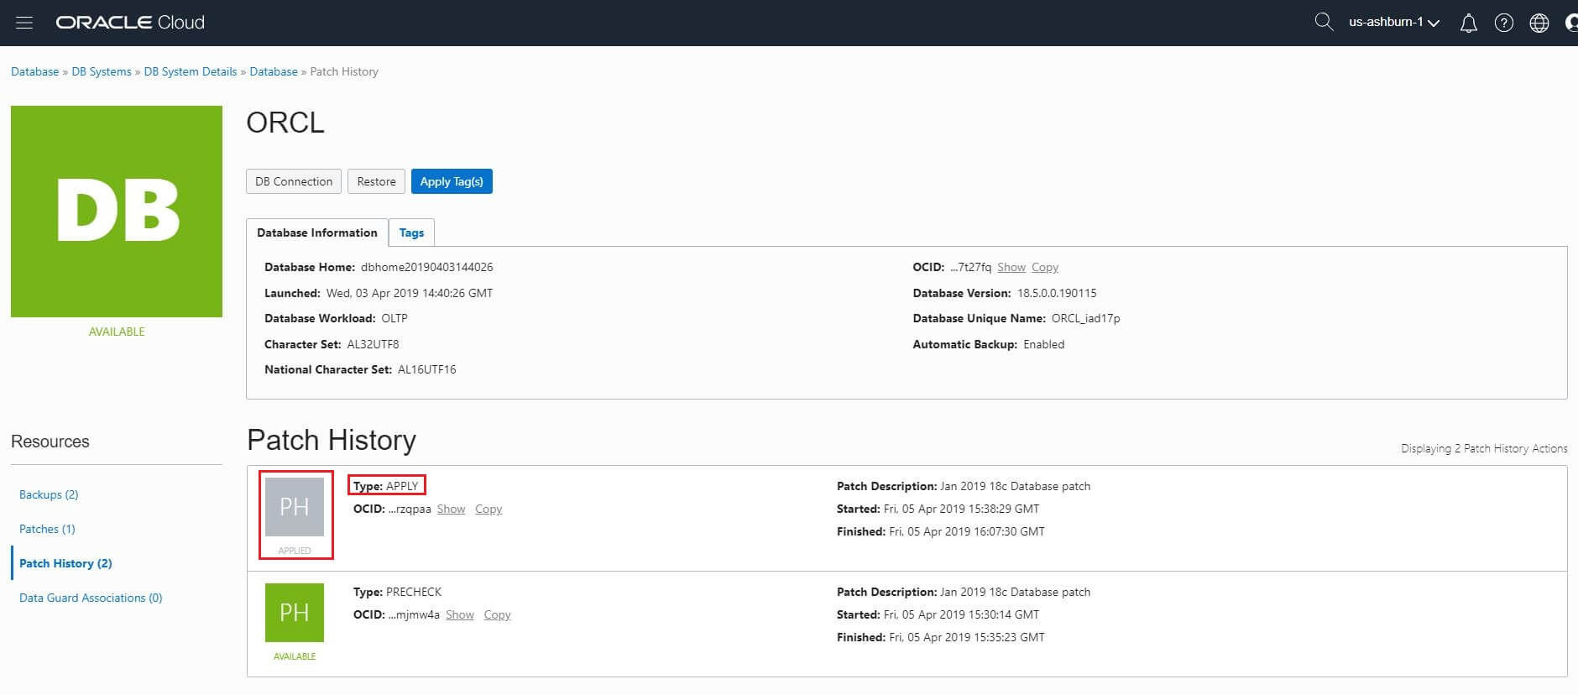The height and width of the screenshot is (695, 1578).
Task: Copy OCID of APPLY patch history entry
Action: (489, 509)
